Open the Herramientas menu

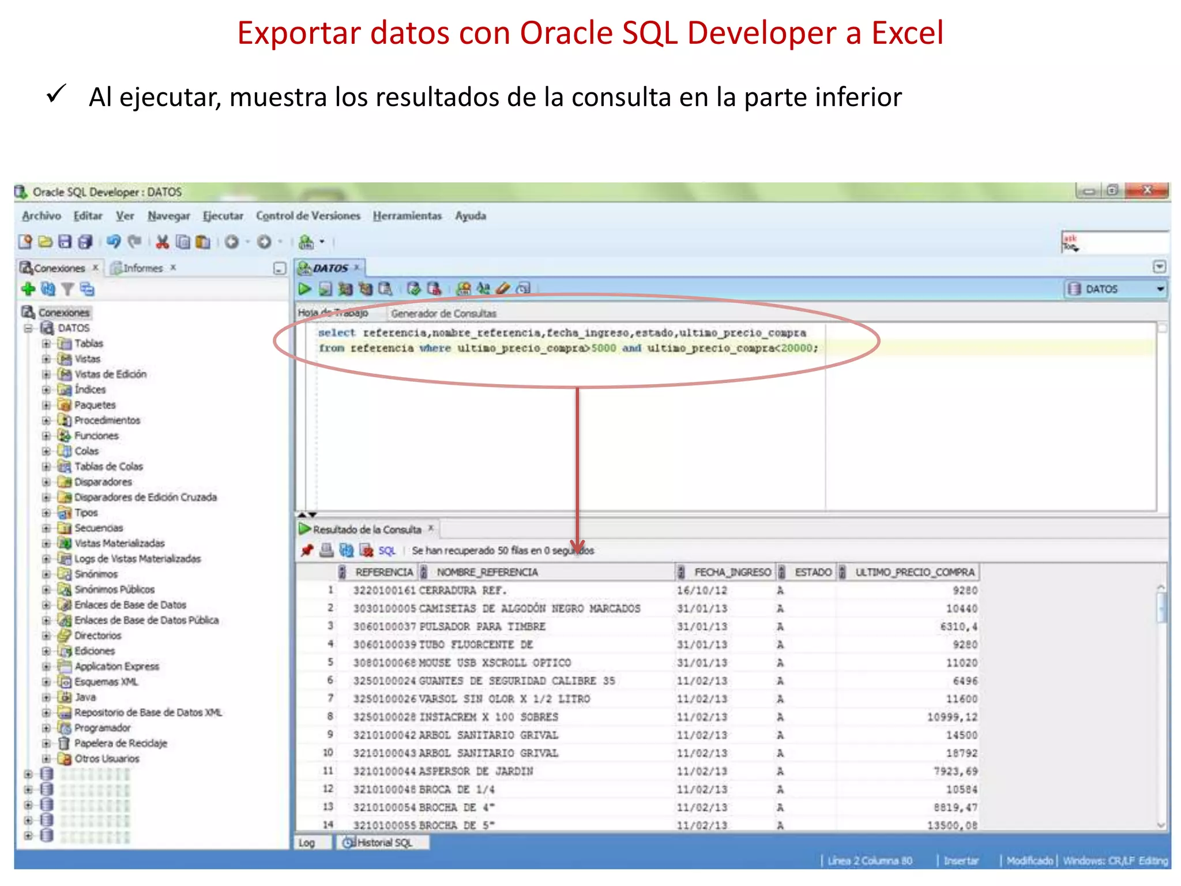click(407, 216)
